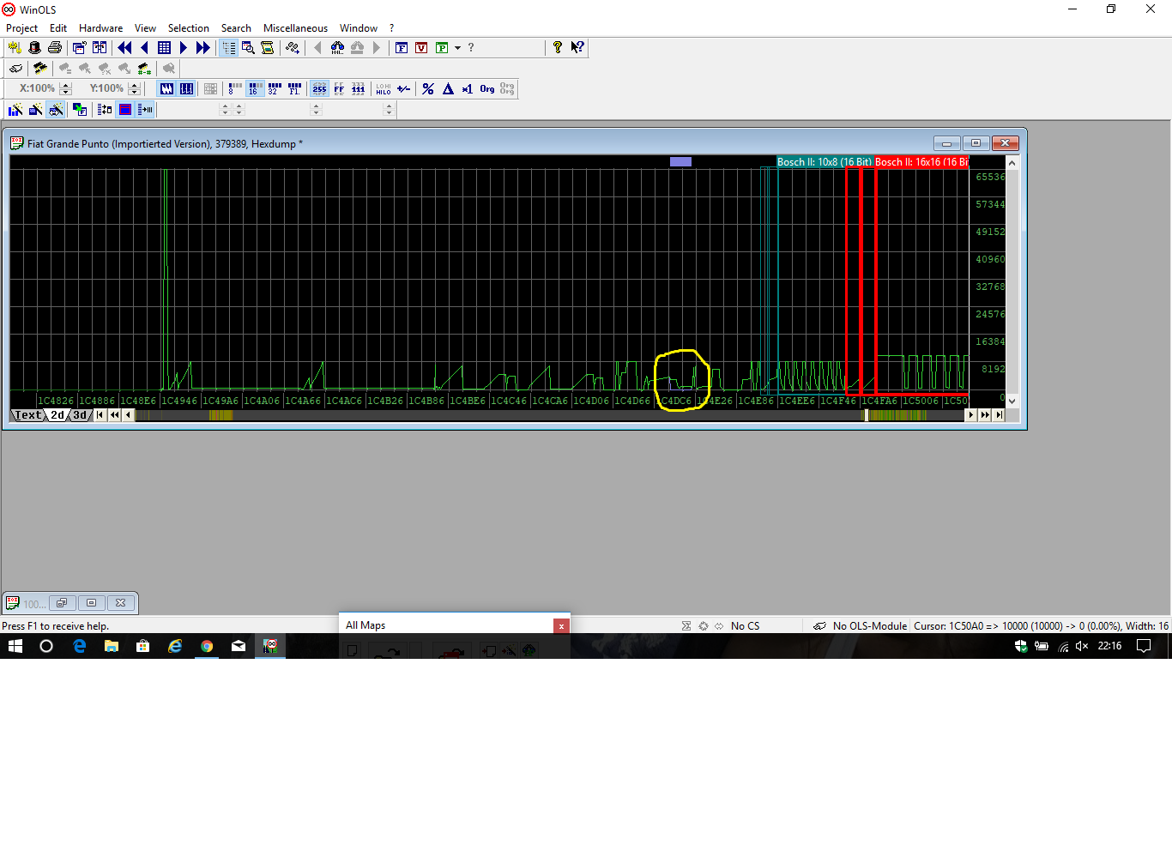Increase the X:100% zoom stepper

(65, 85)
